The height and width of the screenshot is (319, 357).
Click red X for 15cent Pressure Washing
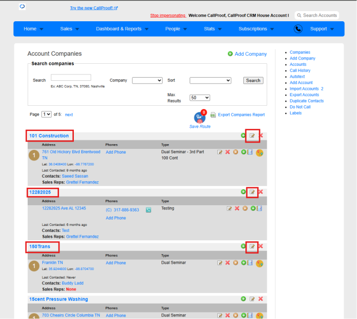pos(261,299)
